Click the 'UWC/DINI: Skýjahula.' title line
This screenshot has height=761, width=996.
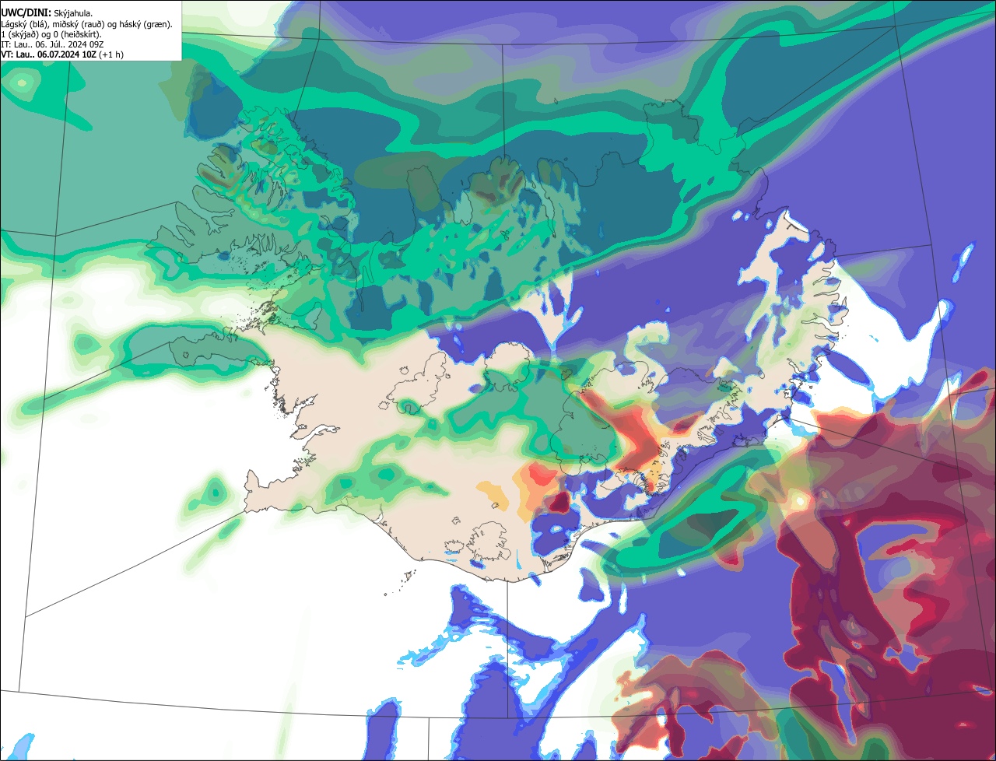[x=47, y=13]
